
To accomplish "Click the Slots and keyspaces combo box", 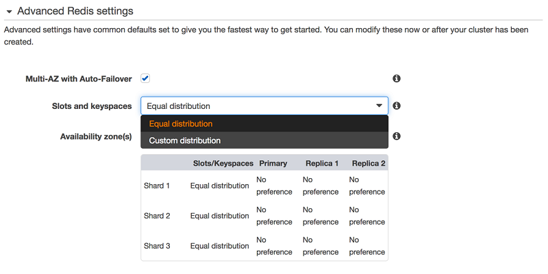I will 264,106.
